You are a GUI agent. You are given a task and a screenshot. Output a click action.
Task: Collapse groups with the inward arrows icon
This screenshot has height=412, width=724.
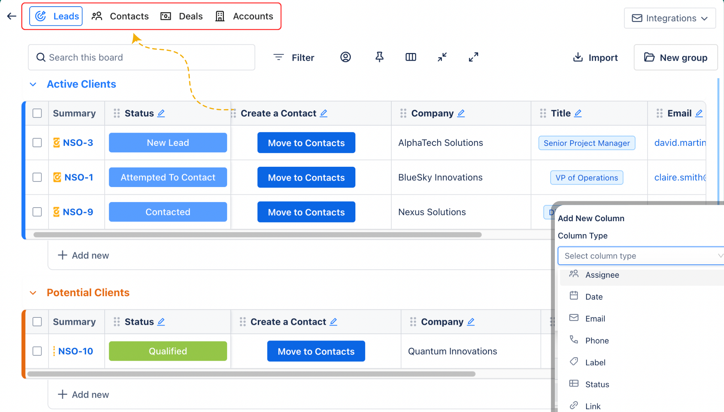(x=442, y=57)
